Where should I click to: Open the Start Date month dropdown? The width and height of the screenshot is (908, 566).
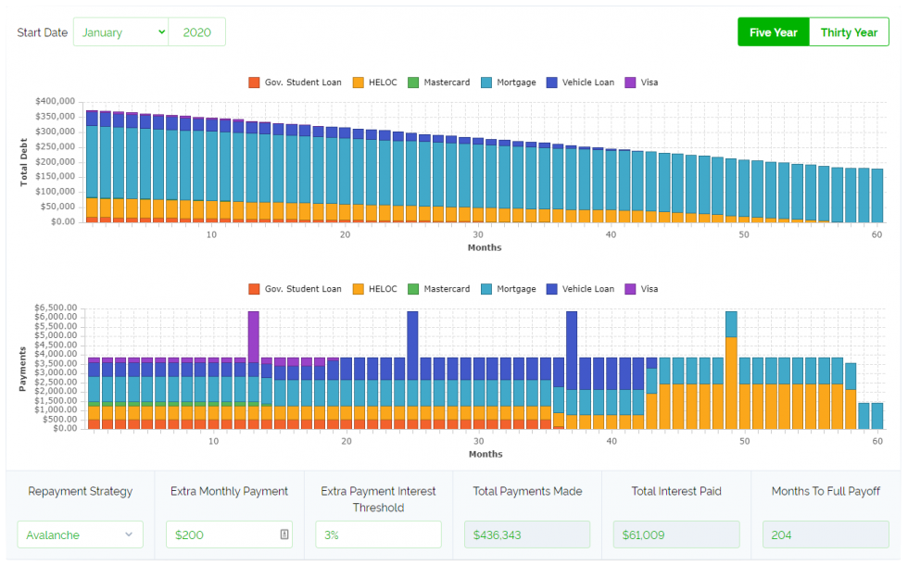click(121, 32)
